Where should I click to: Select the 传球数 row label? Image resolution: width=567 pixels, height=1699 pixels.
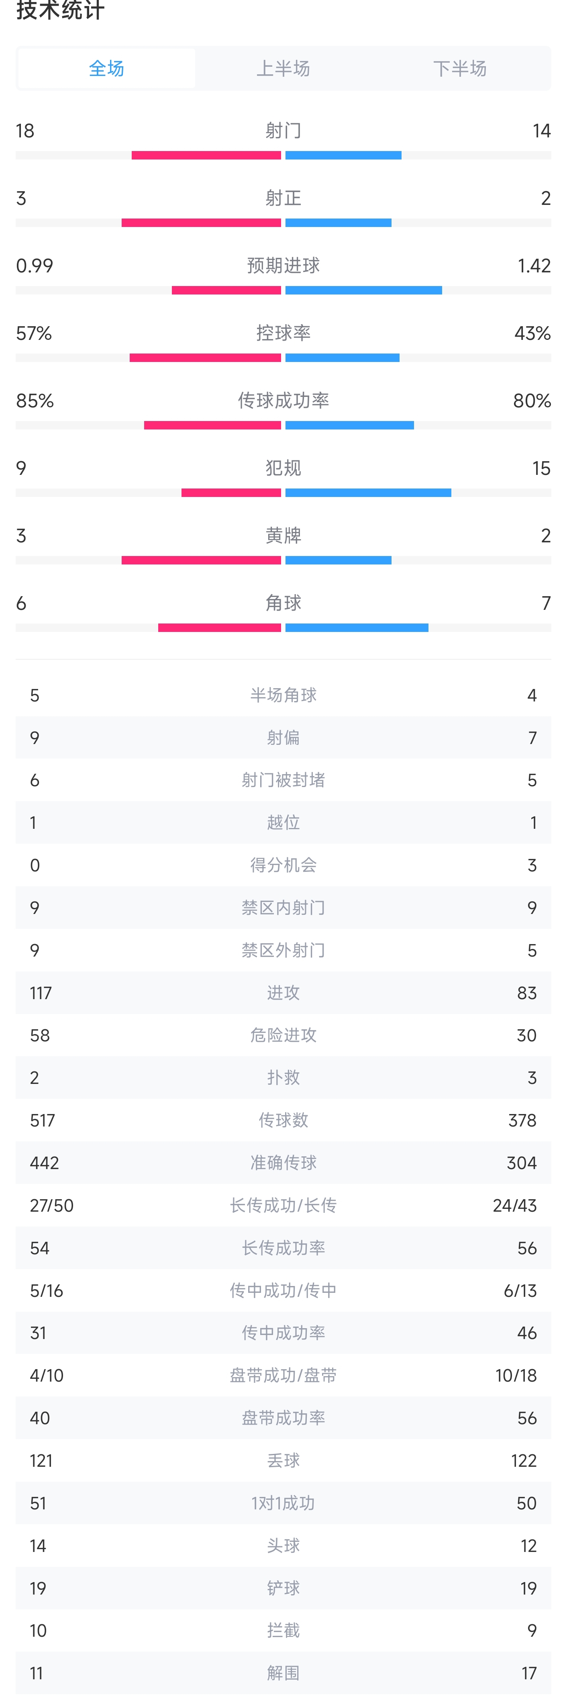[x=283, y=1120]
